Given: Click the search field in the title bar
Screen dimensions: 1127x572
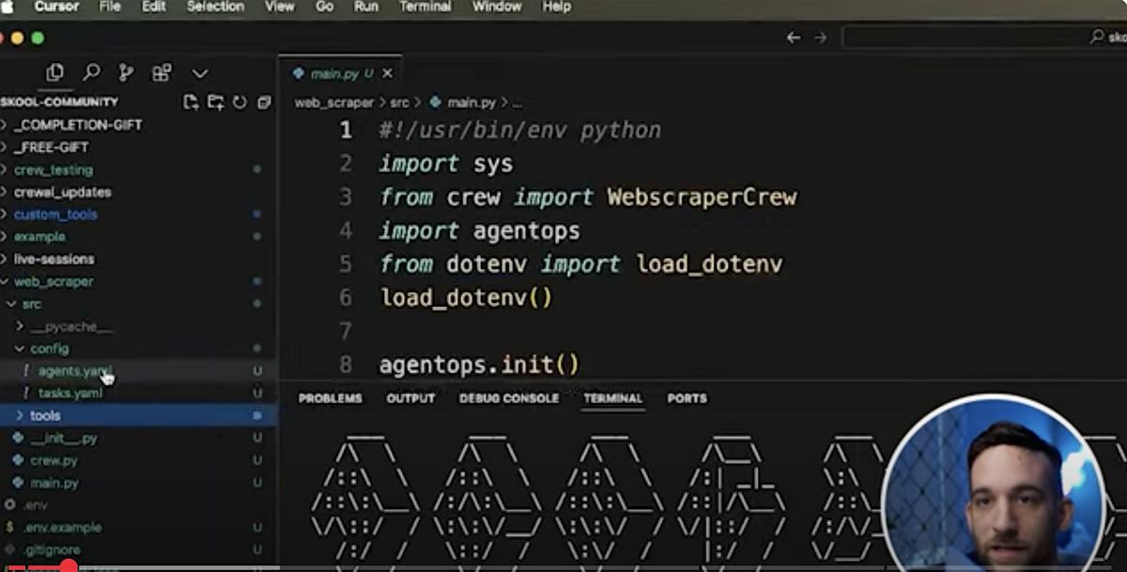Looking at the screenshot, I should coord(967,38).
